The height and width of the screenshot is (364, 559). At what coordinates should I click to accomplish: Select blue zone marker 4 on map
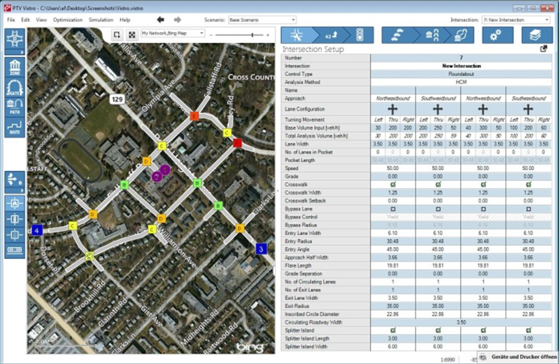pos(37,230)
